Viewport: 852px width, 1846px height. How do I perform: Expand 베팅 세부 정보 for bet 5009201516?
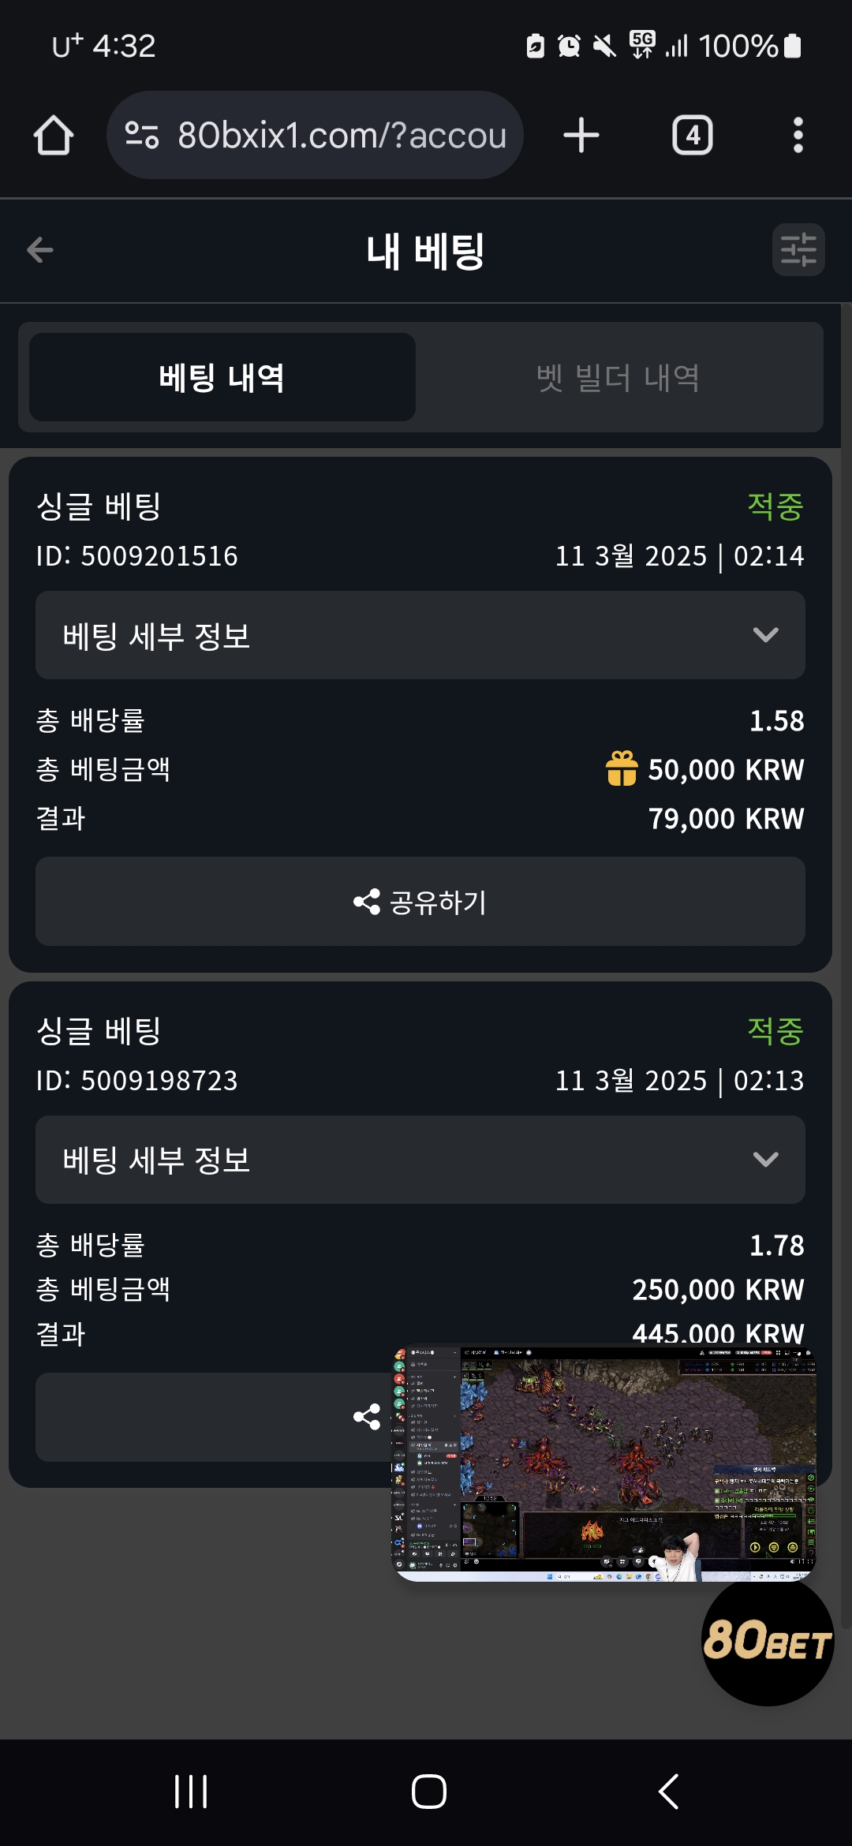tap(420, 635)
